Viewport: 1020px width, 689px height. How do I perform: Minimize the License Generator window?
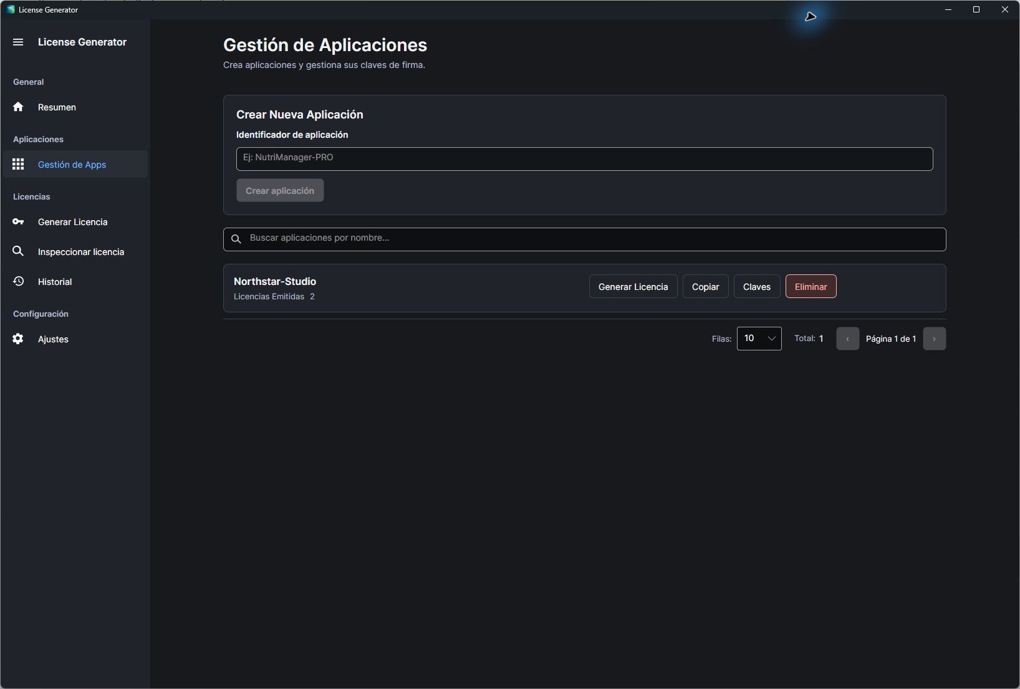948,9
